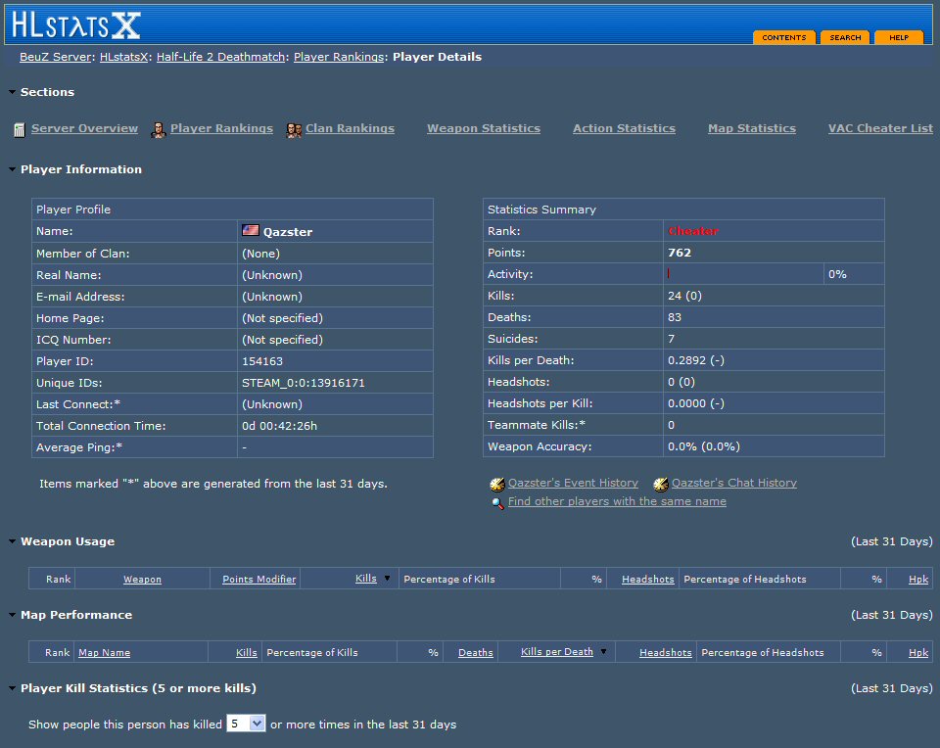940x748 pixels.
Task: Click the Player Rankings person icon
Action: click(x=159, y=129)
